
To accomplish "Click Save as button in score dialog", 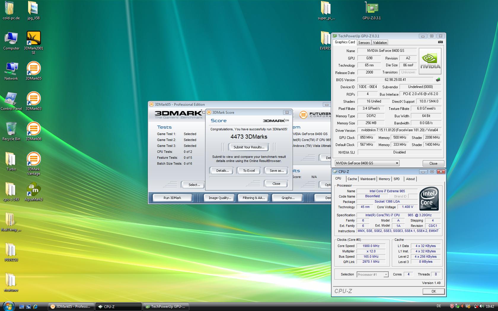I will [x=276, y=171].
